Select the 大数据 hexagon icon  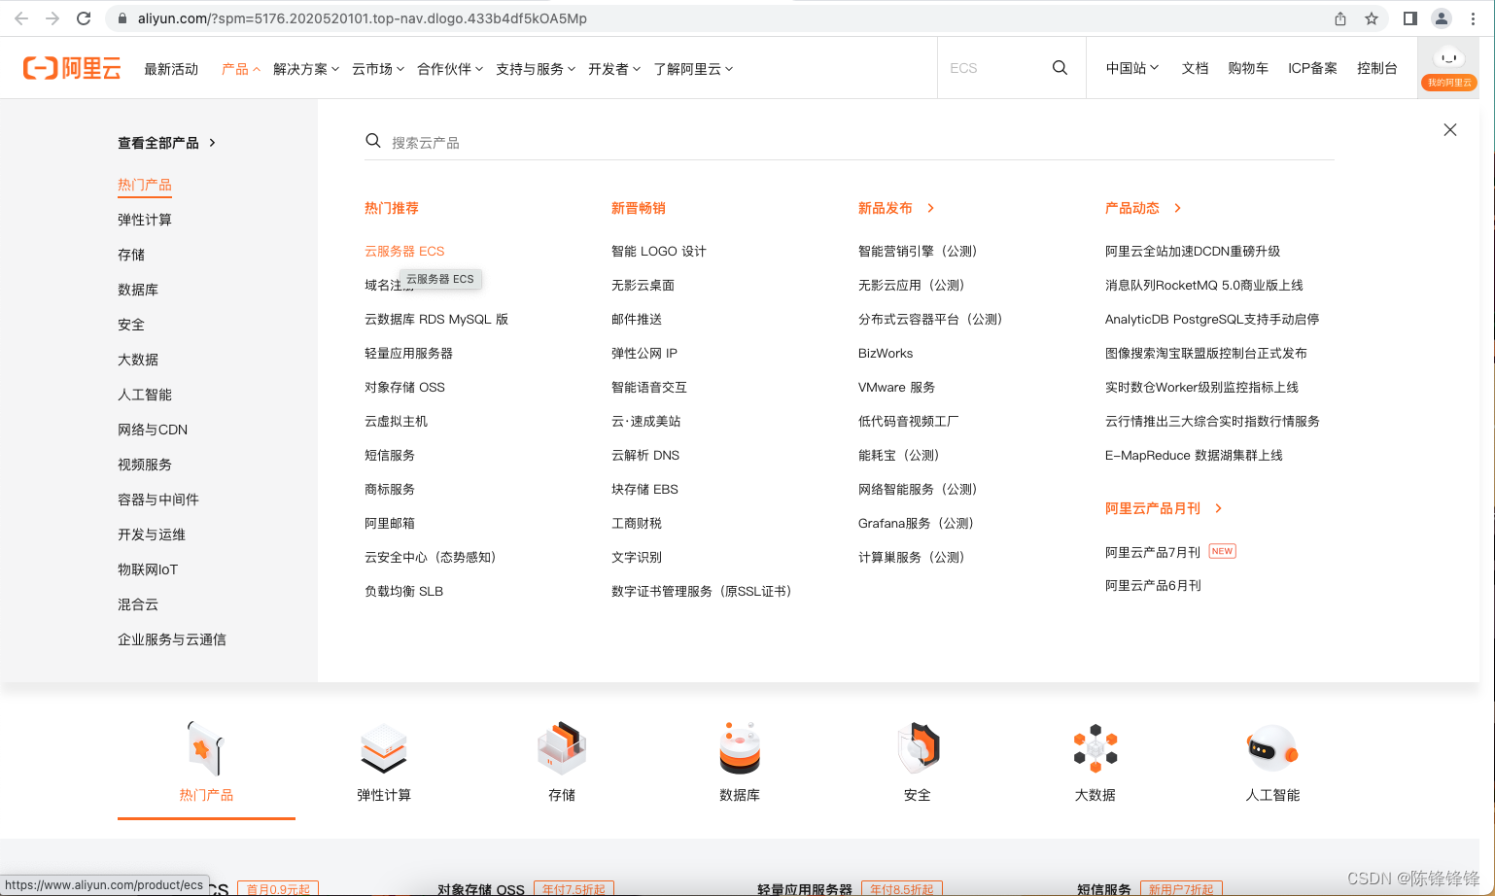click(x=1095, y=748)
